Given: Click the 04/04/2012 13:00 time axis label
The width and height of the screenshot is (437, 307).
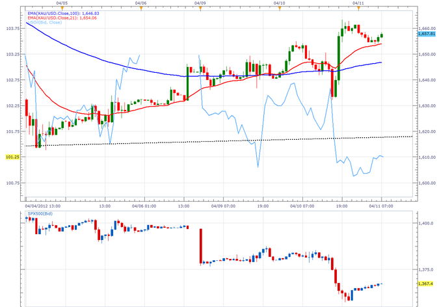Looking at the screenshot, I should (42, 206).
